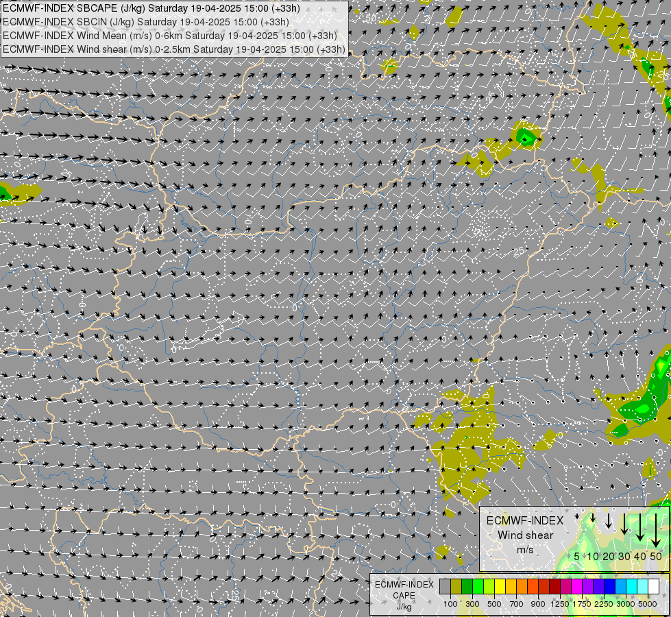
Task: Click the 10 m/s wind shear legend arrow
Action: click(x=593, y=518)
